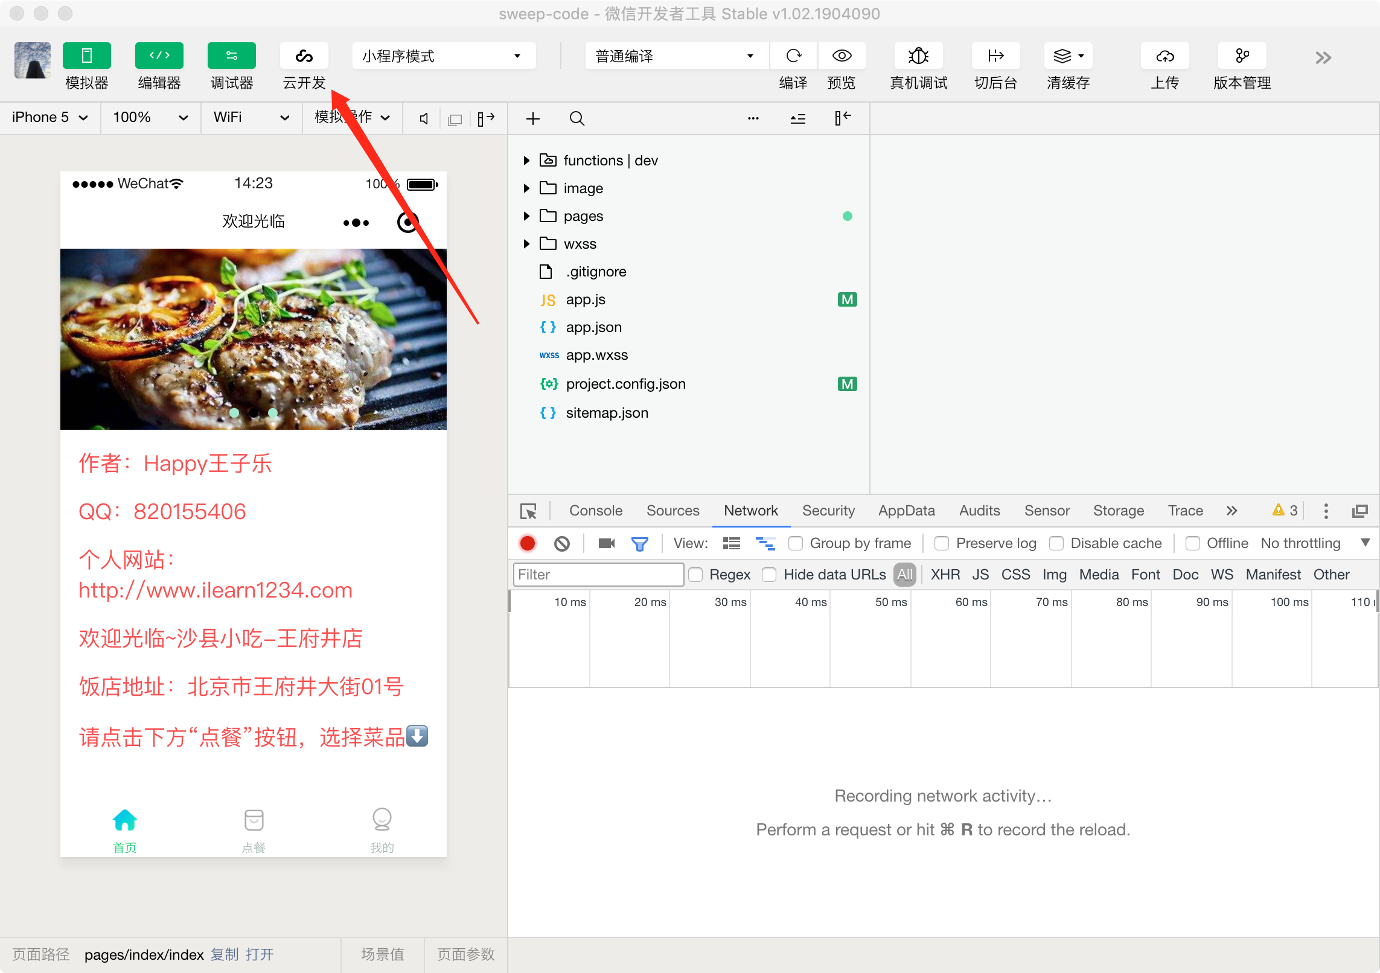Collapse the simulator pane

[x=485, y=118]
